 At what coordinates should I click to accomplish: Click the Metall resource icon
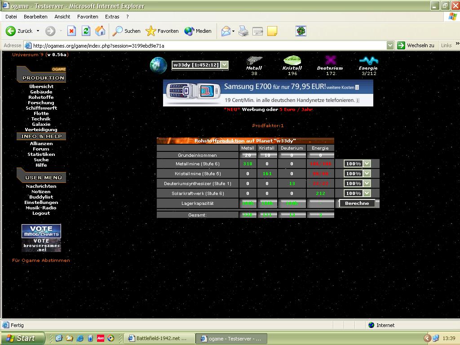[254, 60]
